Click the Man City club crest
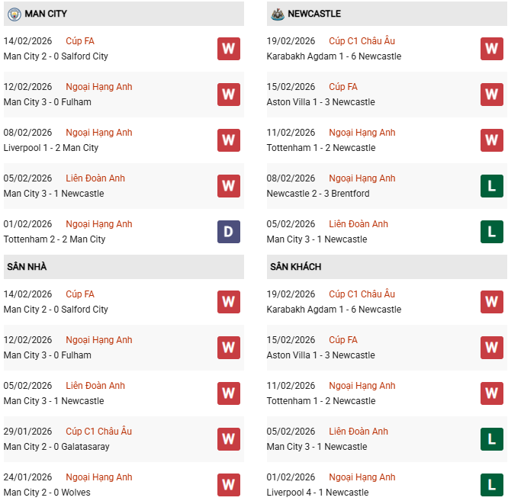 tap(14, 14)
